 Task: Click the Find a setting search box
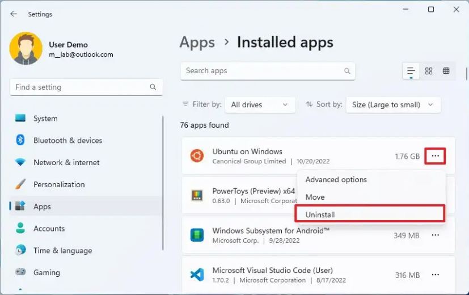pyautogui.click(x=79, y=87)
